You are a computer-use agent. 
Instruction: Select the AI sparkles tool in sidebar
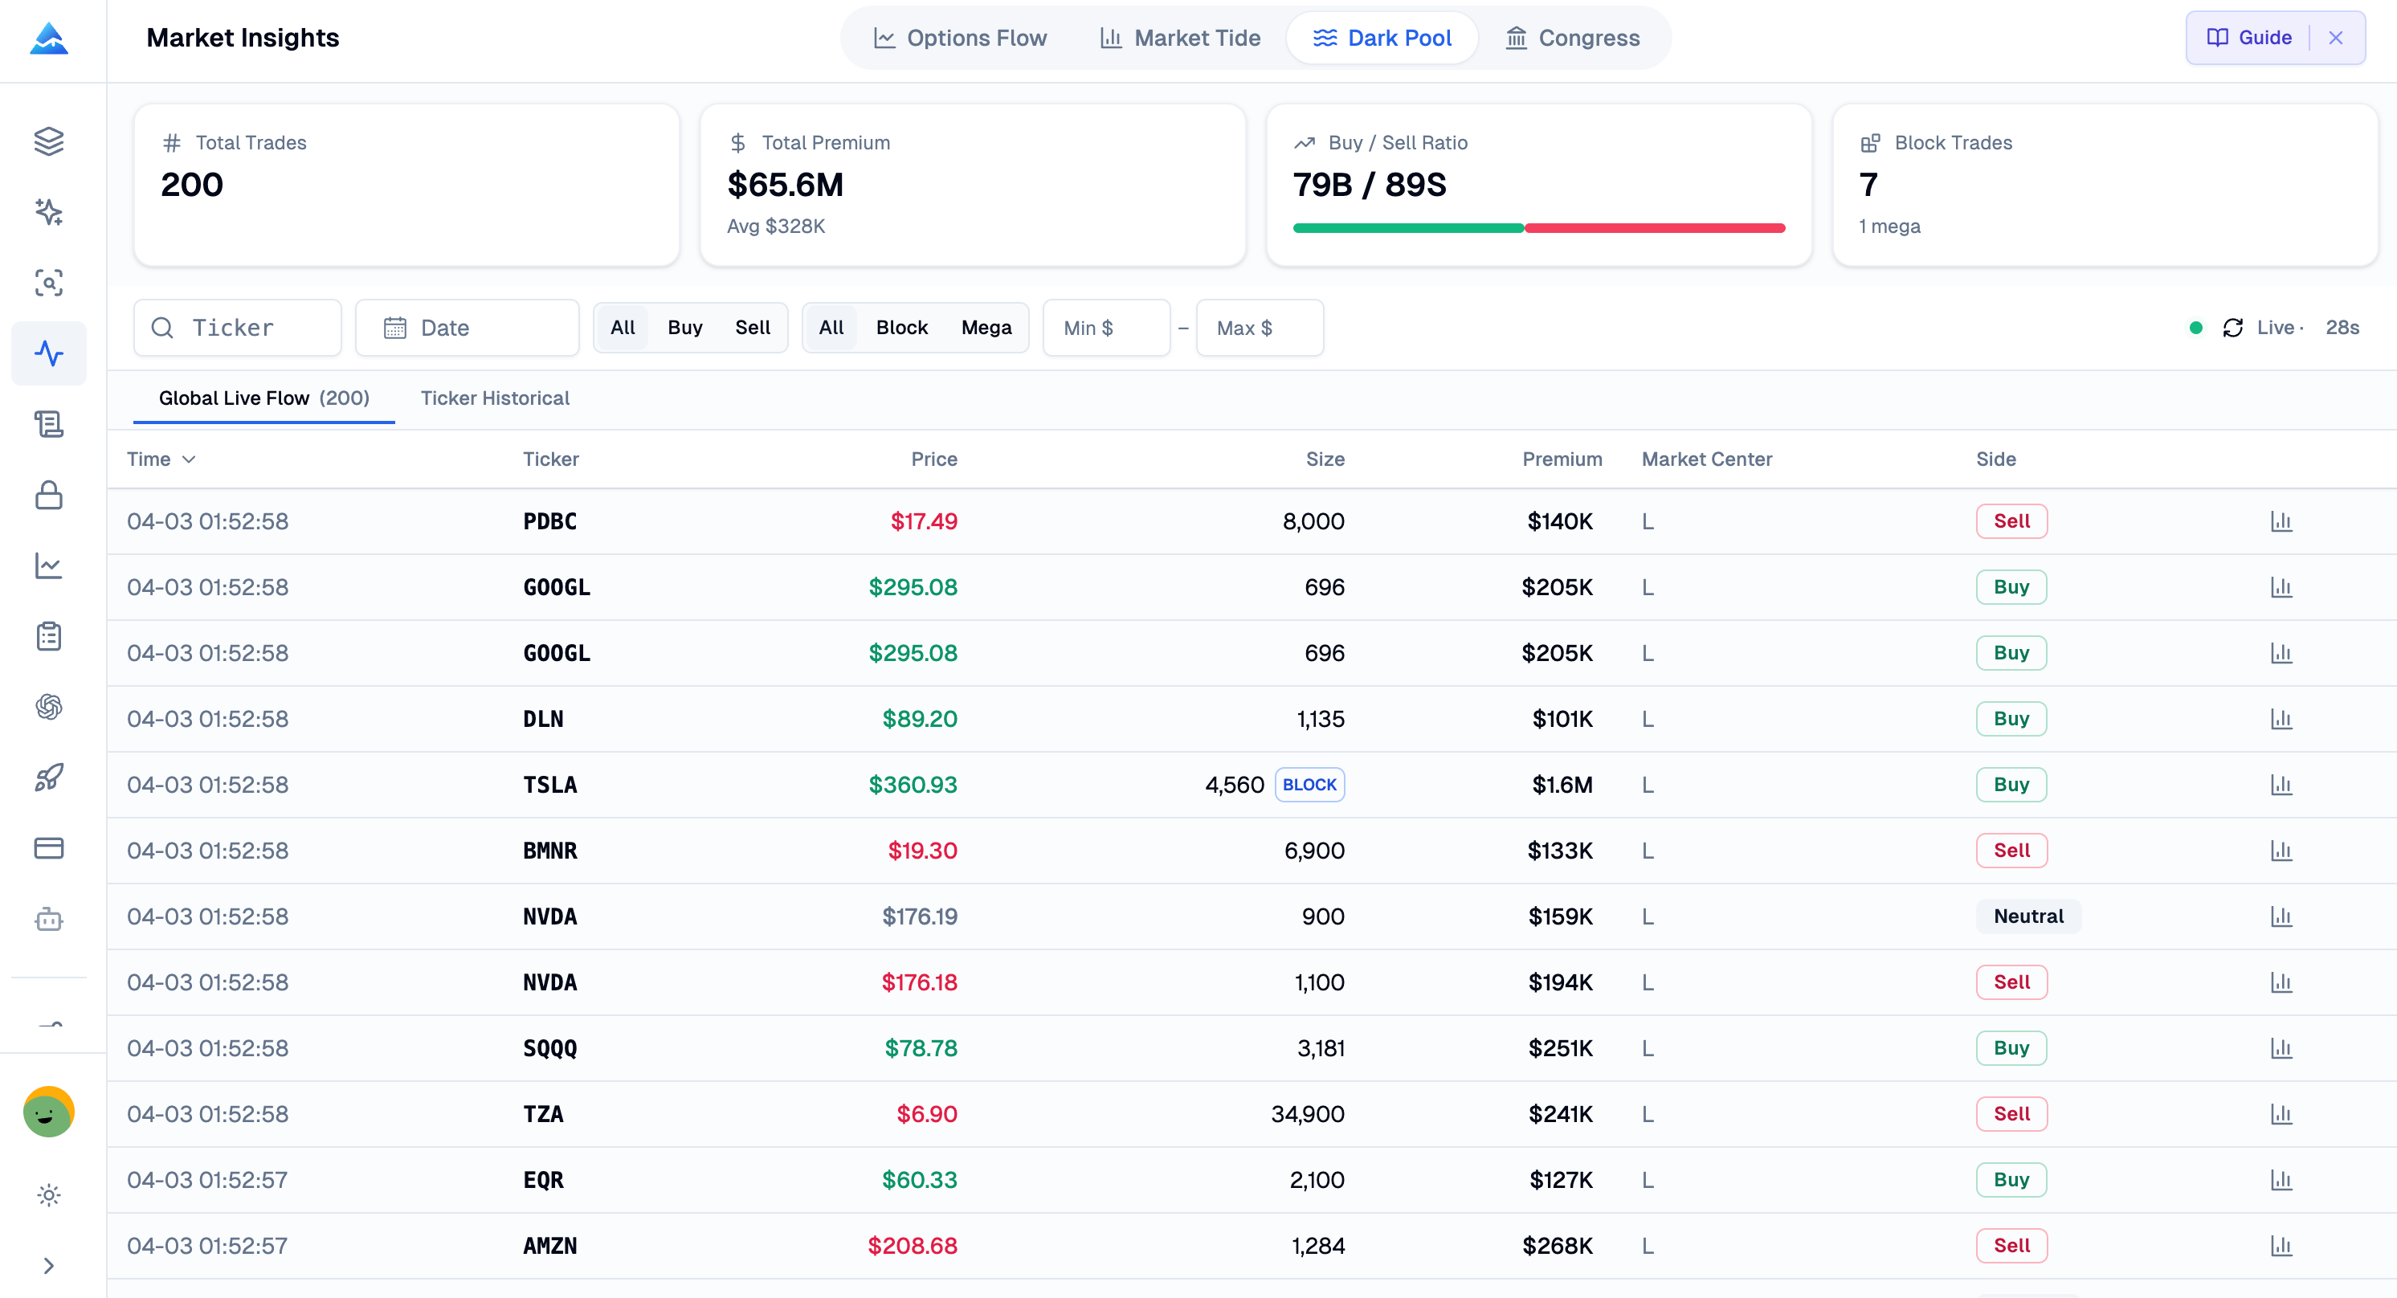(x=48, y=212)
